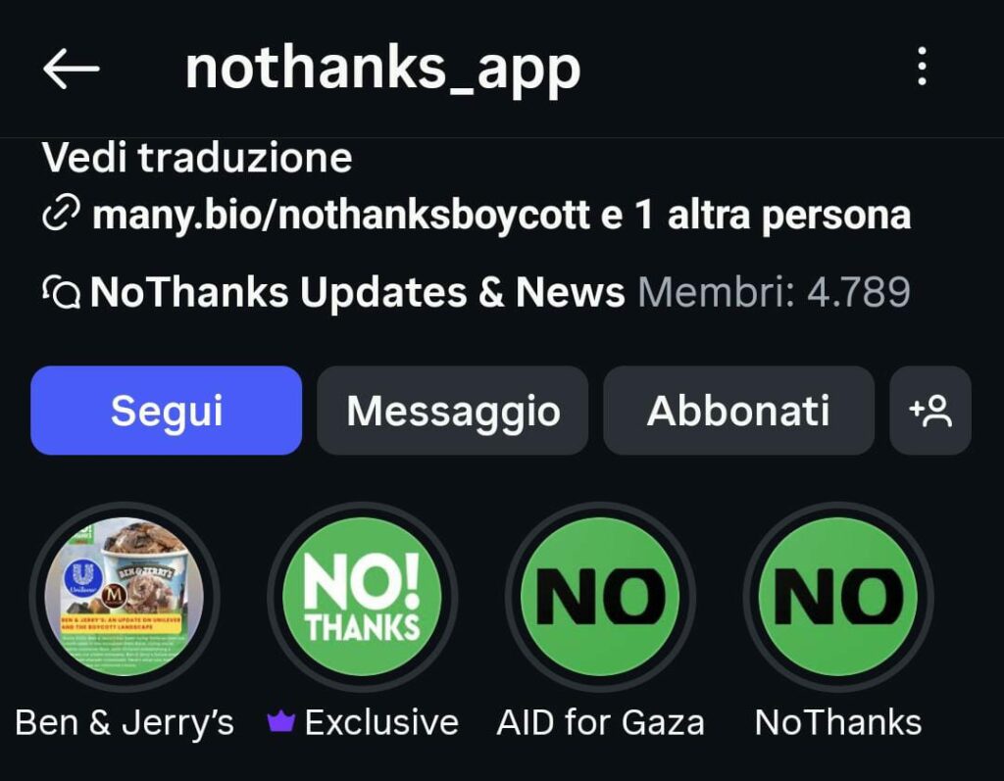Click the link chain icon
This screenshot has height=781, width=1004.
coord(61,214)
